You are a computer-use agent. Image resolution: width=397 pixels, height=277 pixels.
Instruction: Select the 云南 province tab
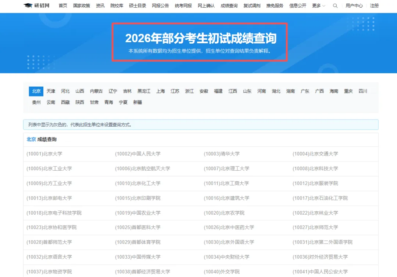51,102
